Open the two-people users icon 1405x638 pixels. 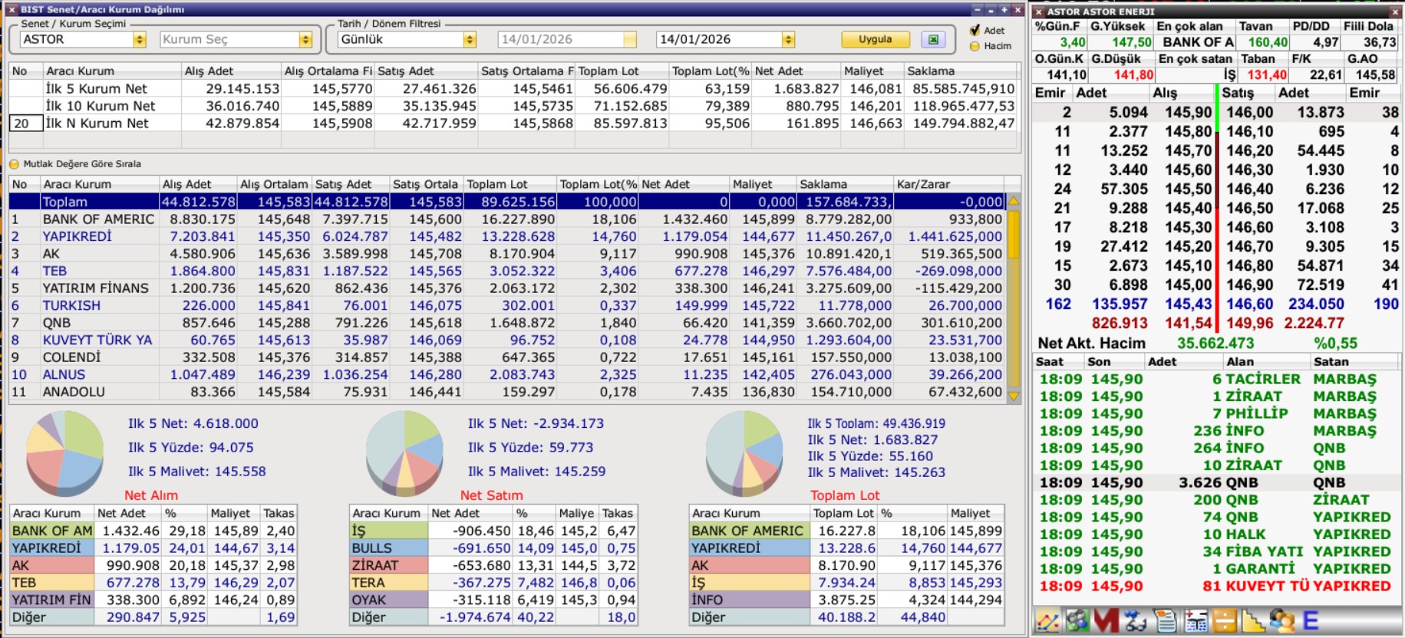click(x=1281, y=620)
